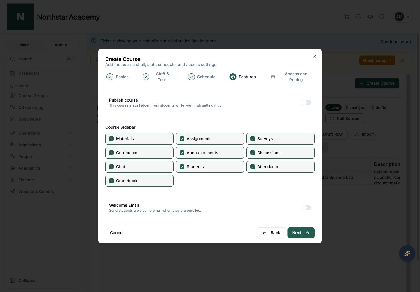Switch to the Admin tab

[61, 45]
